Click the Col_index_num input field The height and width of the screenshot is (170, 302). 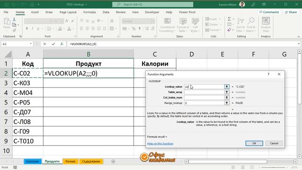[x=204, y=98]
